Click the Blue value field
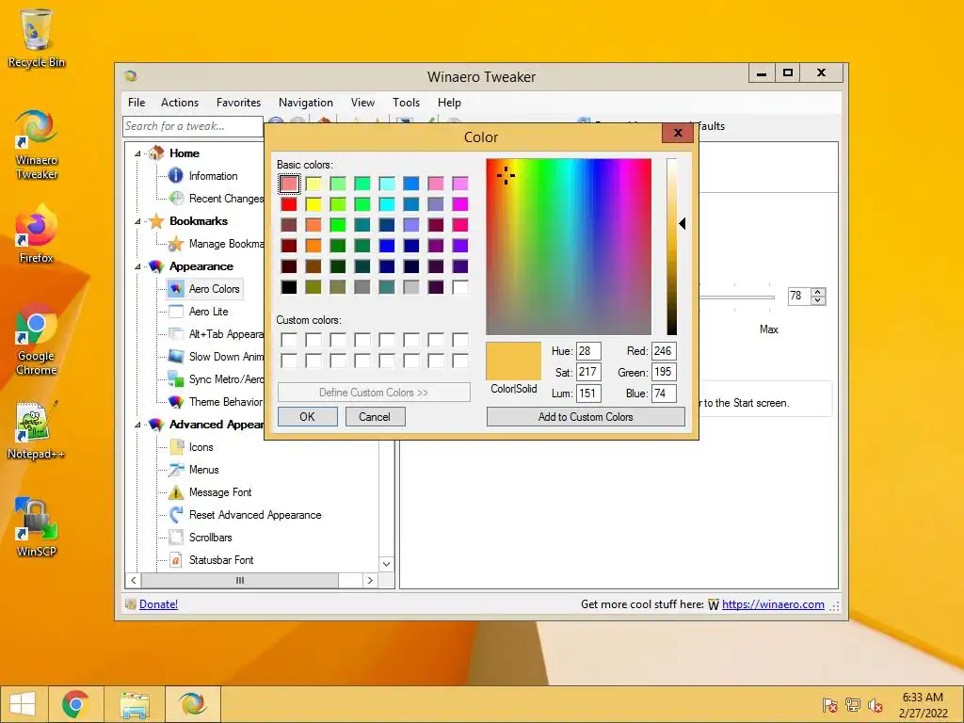The width and height of the screenshot is (964, 723). [664, 394]
